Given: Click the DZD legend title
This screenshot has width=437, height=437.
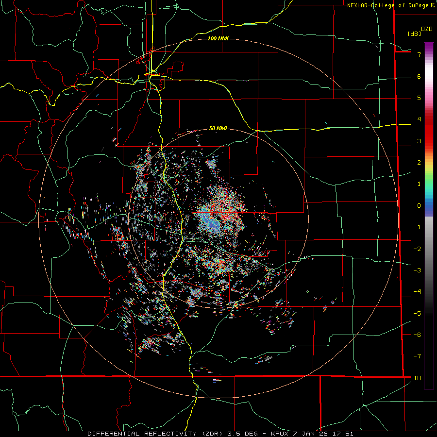Looking at the screenshot, I should 427,29.
